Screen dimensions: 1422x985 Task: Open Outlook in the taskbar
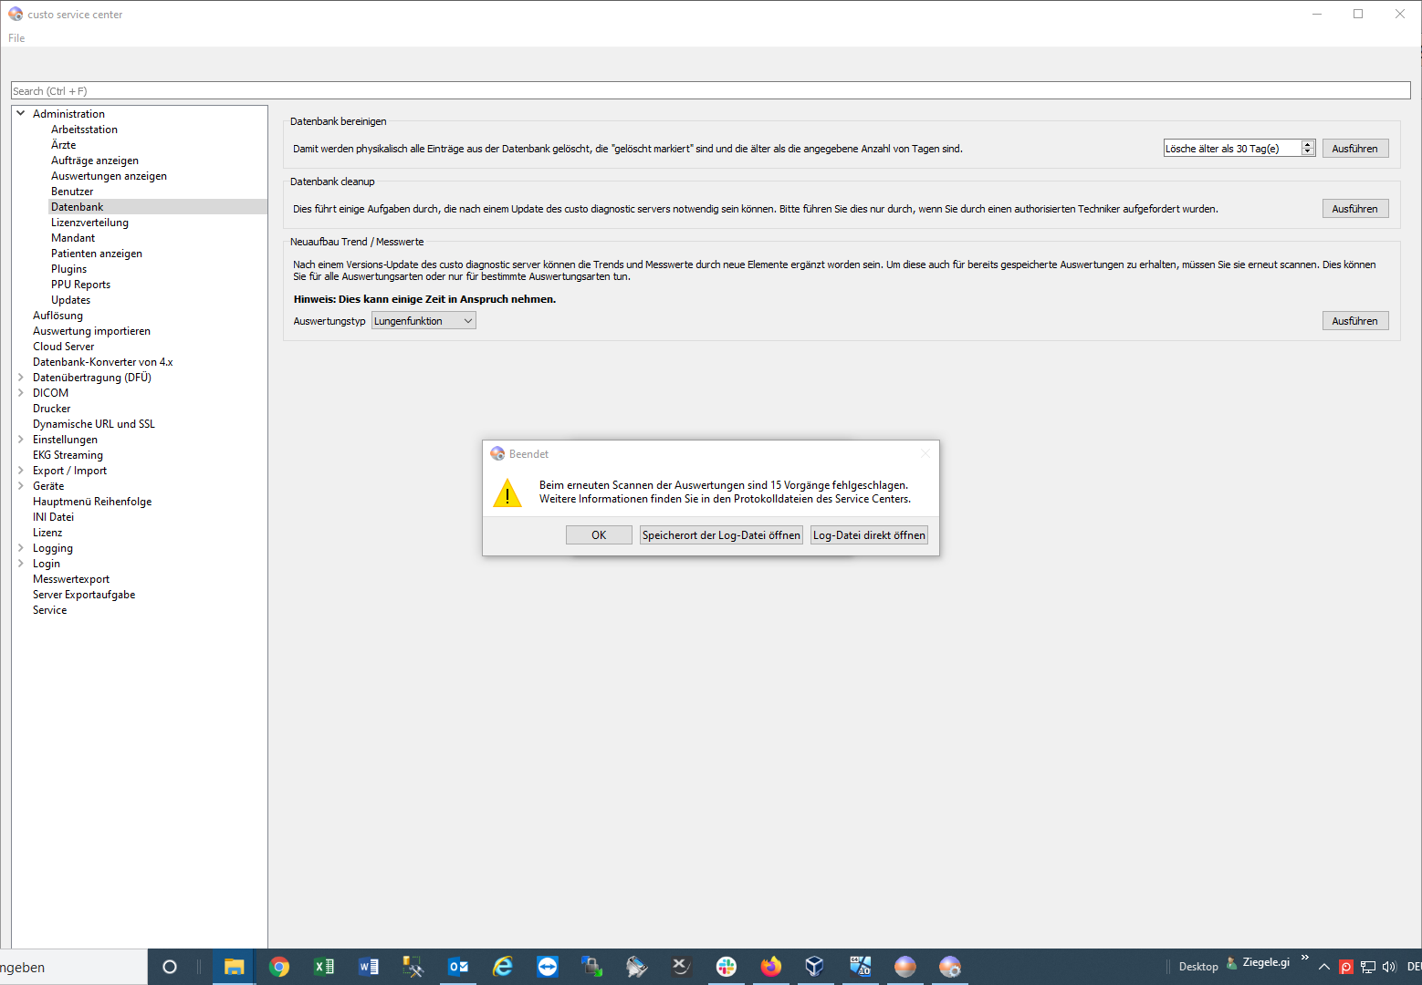coord(458,967)
